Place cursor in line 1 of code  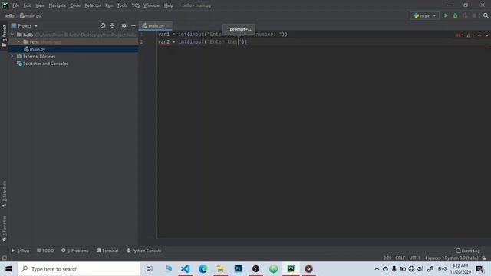pyautogui.click(x=222, y=34)
